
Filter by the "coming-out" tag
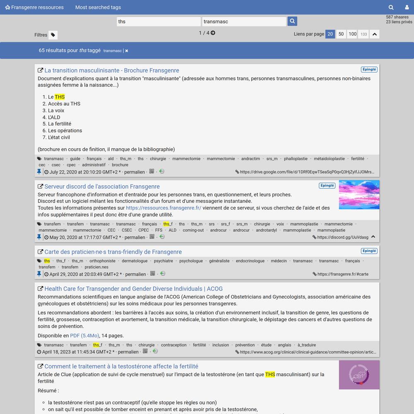point(193,230)
